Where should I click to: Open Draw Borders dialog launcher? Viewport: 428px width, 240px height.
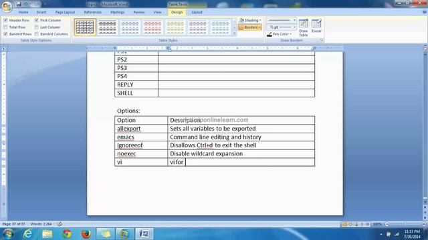click(322, 40)
